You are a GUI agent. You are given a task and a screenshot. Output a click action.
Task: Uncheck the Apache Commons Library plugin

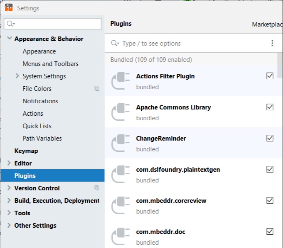click(270, 107)
